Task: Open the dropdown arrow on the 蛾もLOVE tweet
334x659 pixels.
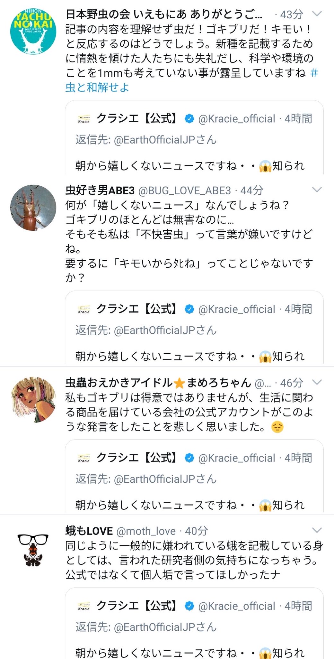Action: click(317, 530)
